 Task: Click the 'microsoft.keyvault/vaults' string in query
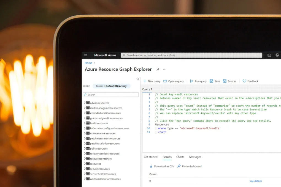(200, 128)
